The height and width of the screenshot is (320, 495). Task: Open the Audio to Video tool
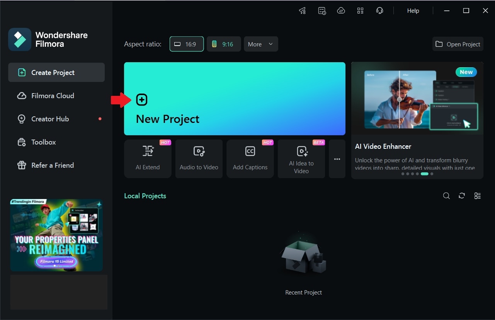(x=199, y=158)
